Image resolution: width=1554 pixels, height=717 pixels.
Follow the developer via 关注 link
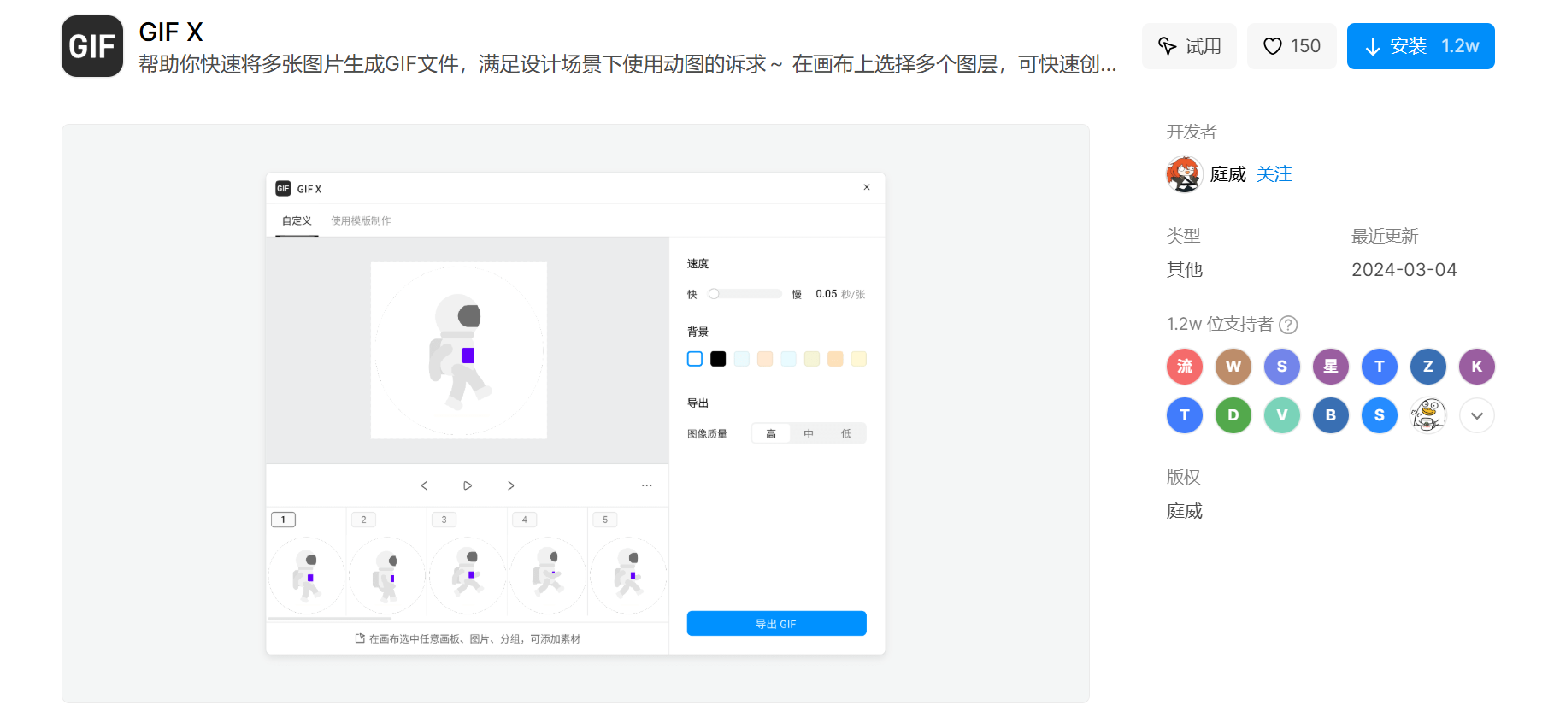pyautogui.click(x=1274, y=174)
